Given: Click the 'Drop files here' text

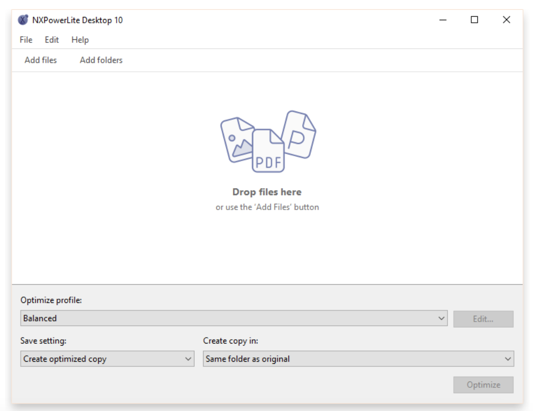Looking at the screenshot, I should 267,192.
